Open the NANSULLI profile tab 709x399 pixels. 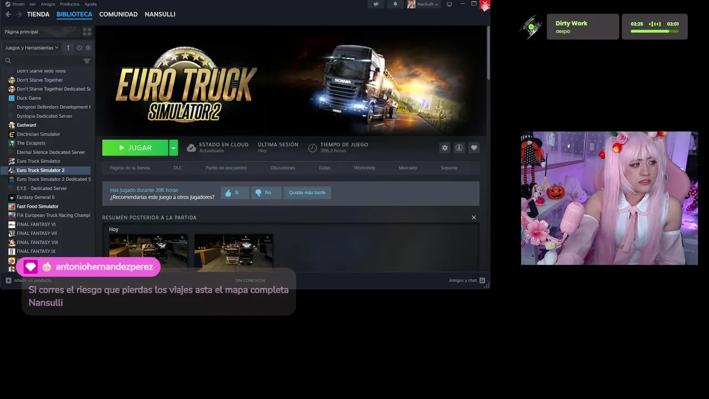(x=160, y=14)
